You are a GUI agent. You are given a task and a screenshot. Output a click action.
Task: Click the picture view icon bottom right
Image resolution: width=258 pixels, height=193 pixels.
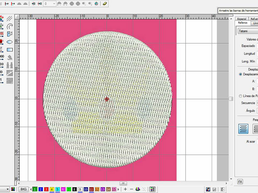pyautogui.click(x=208, y=189)
